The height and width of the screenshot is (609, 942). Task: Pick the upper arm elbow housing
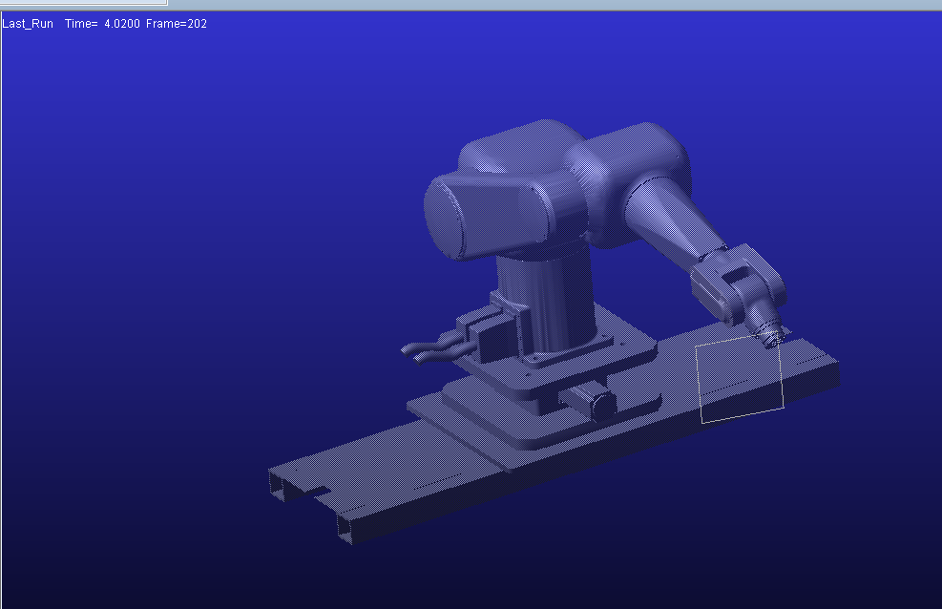(x=637, y=180)
